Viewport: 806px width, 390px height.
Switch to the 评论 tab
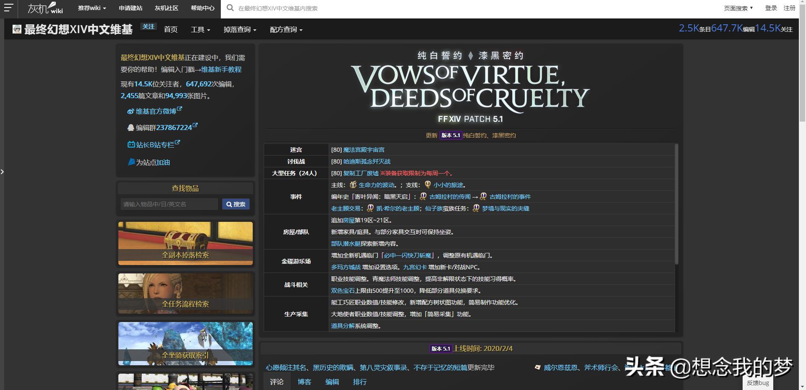(277, 382)
